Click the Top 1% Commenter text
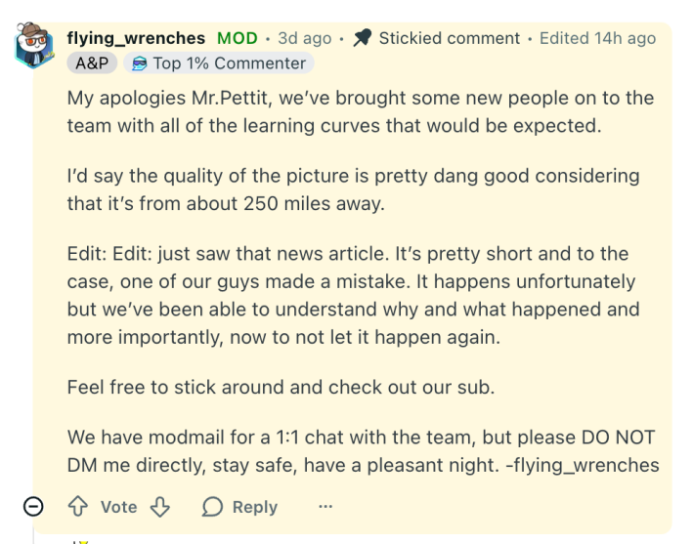The height and width of the screenshot is (544, 693). point(229,63)
